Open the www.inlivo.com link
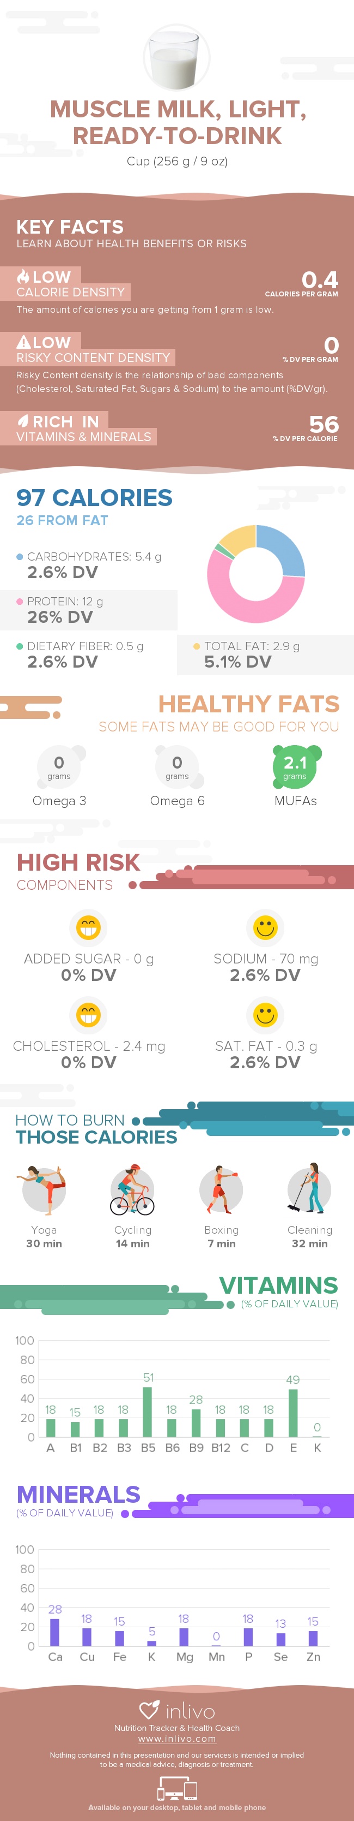 pos(177,1738)
